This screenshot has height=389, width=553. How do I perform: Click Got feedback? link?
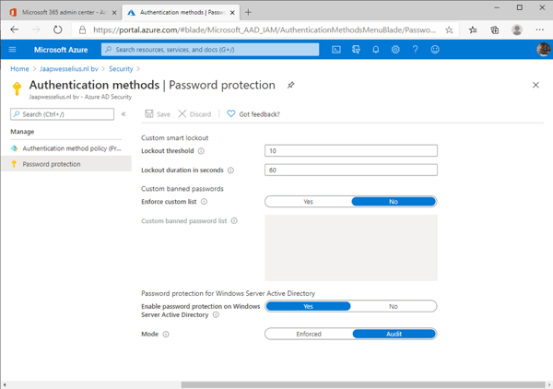point(253,114)
